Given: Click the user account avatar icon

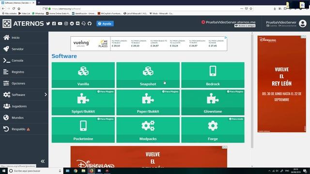Looking at the screenshot, I should tap(302, 24).
